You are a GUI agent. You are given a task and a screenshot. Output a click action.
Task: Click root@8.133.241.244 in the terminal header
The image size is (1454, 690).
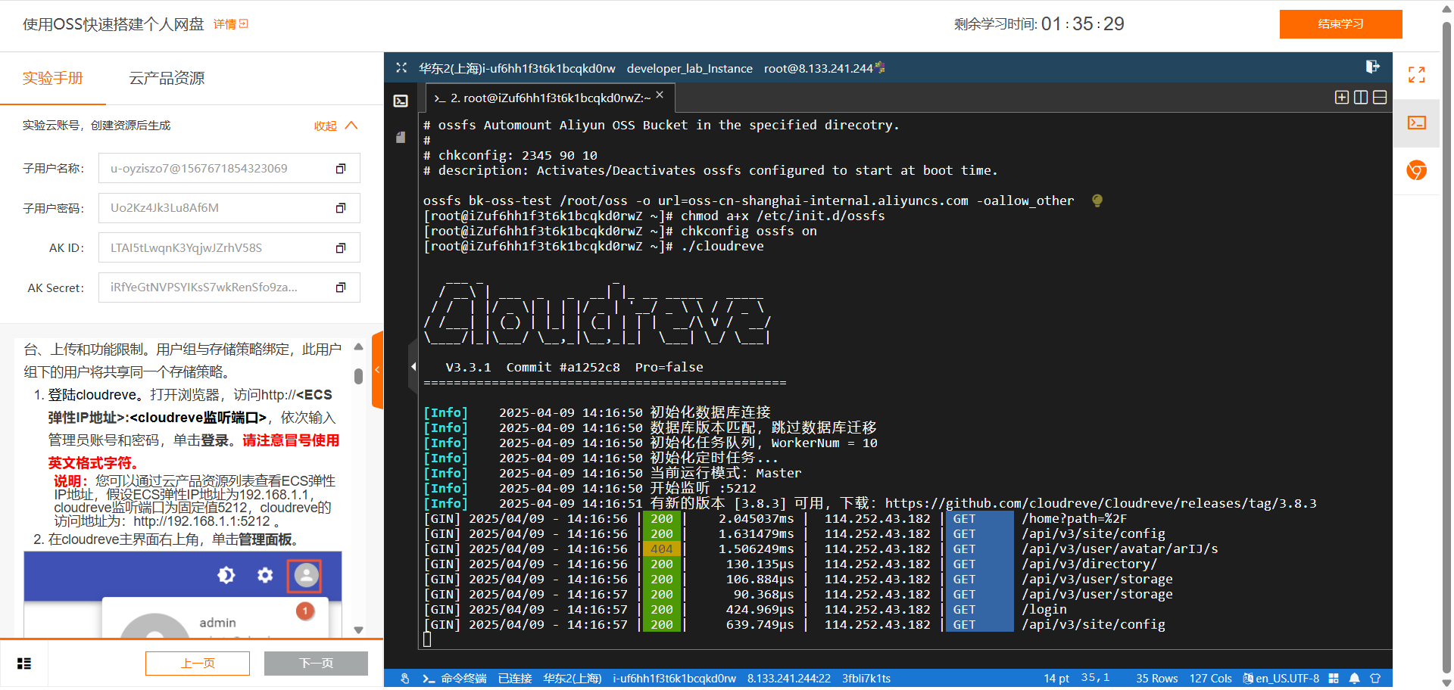[x=818, y=68]
